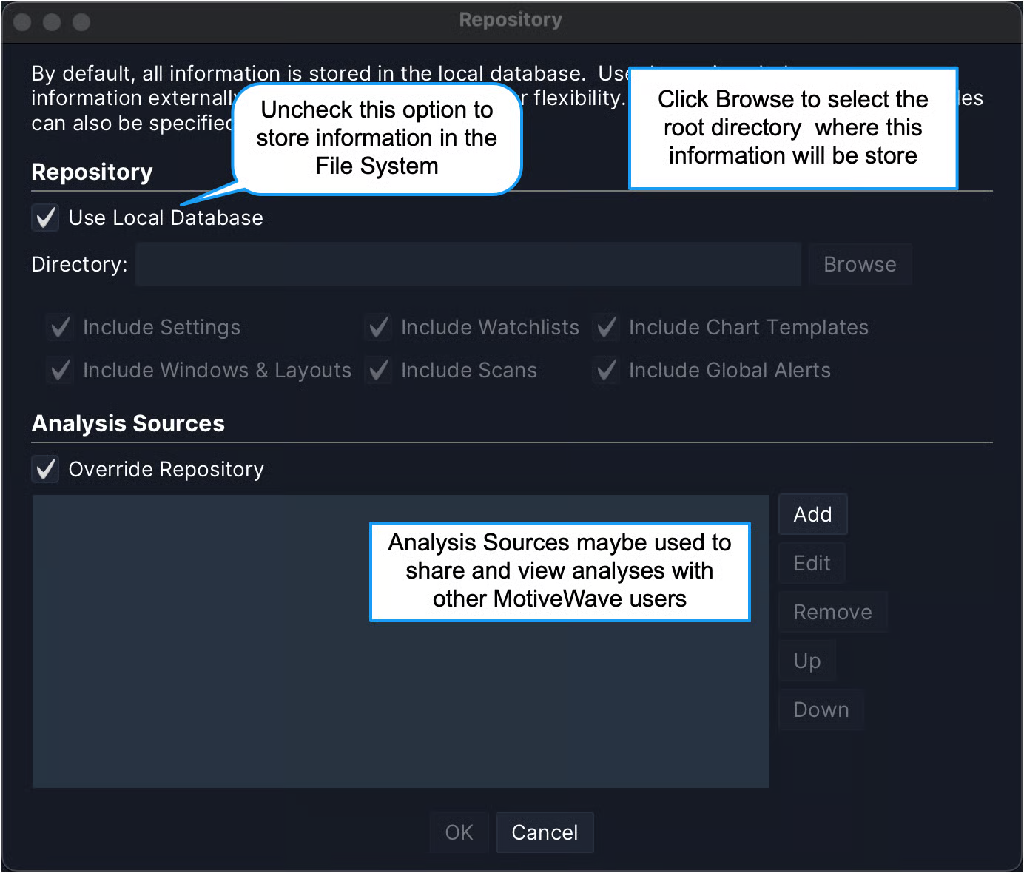Toggle the Include Scans checkbox

click(379, 370)
